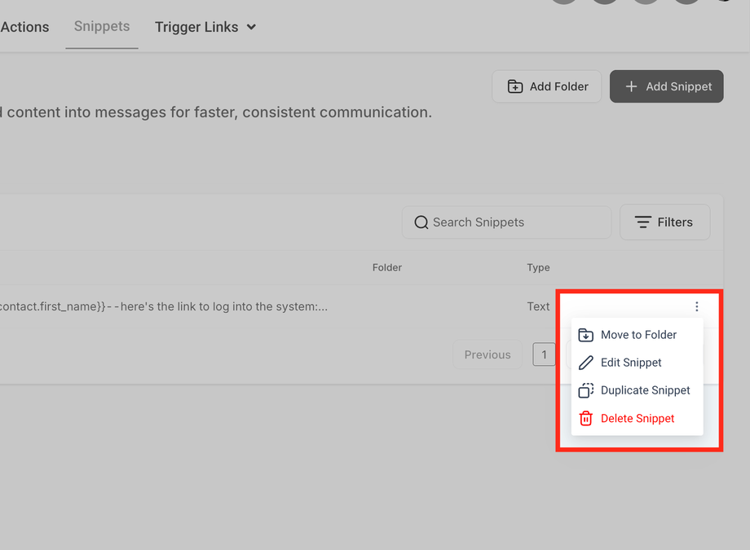Click the Add Folder icon
Viewport: 750px width, 550px height.
coord(515,86)
